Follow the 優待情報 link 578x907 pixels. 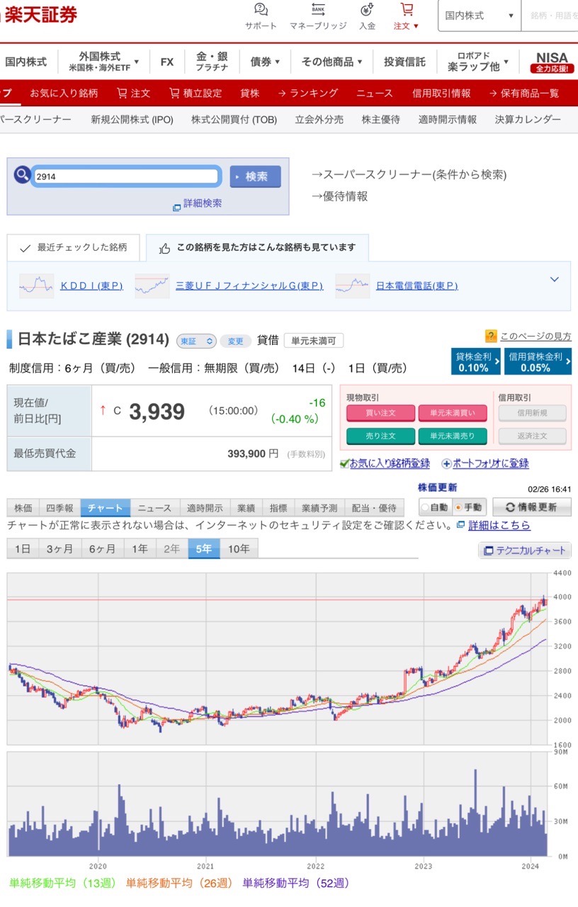click(x=340, y=196)
